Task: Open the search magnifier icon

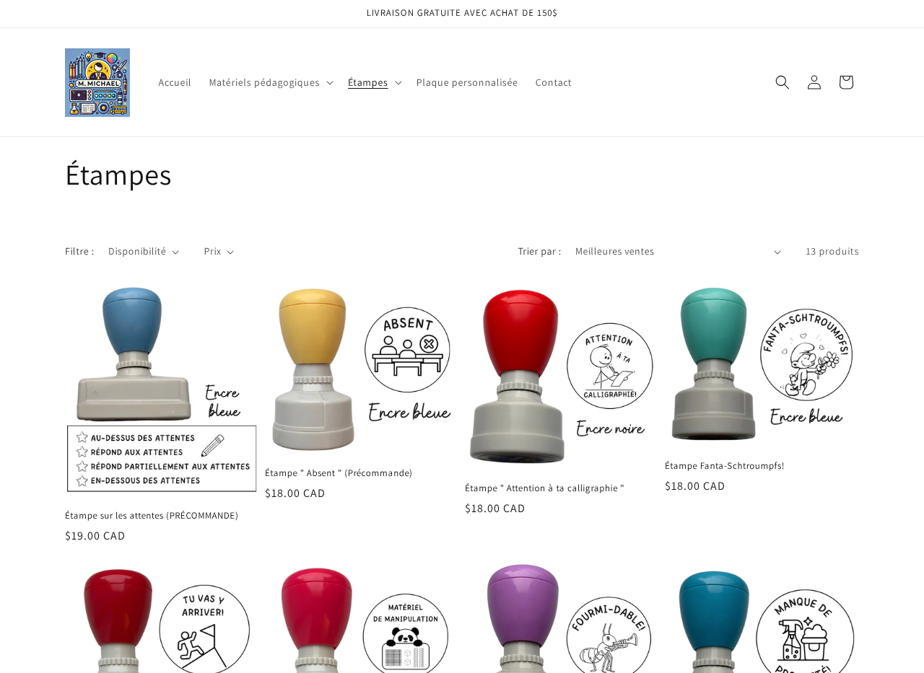Action: tap(783, 82)
